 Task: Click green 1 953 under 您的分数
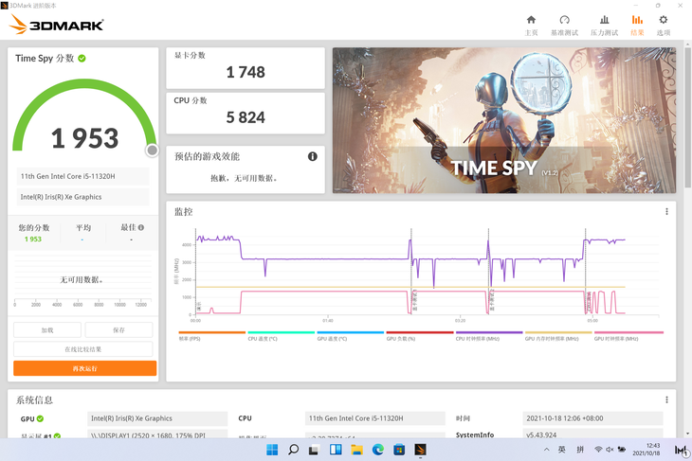pos(33,239)
